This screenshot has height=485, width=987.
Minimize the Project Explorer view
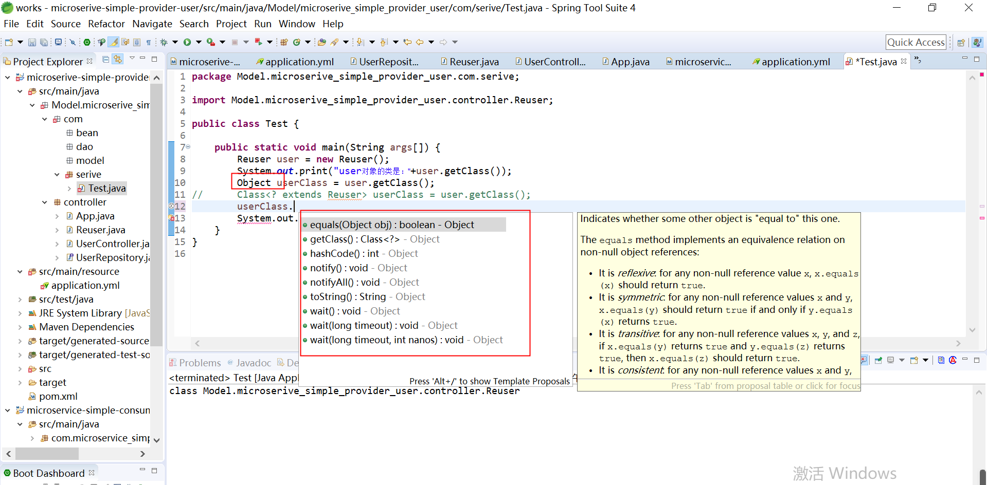(x=142, y=59)
